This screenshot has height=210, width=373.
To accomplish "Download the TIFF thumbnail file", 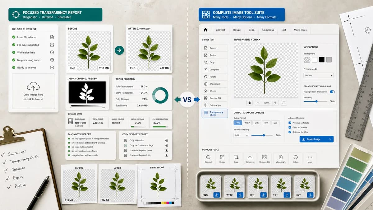I will click(287, 195).
